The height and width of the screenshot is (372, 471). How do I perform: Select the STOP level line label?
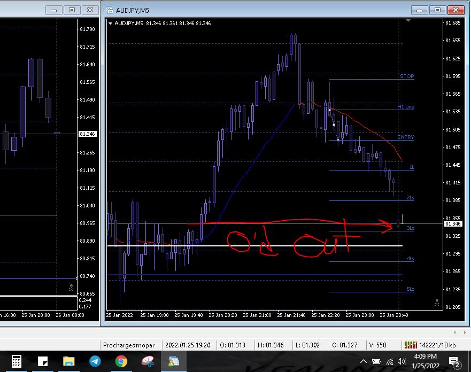coord(407,76)
